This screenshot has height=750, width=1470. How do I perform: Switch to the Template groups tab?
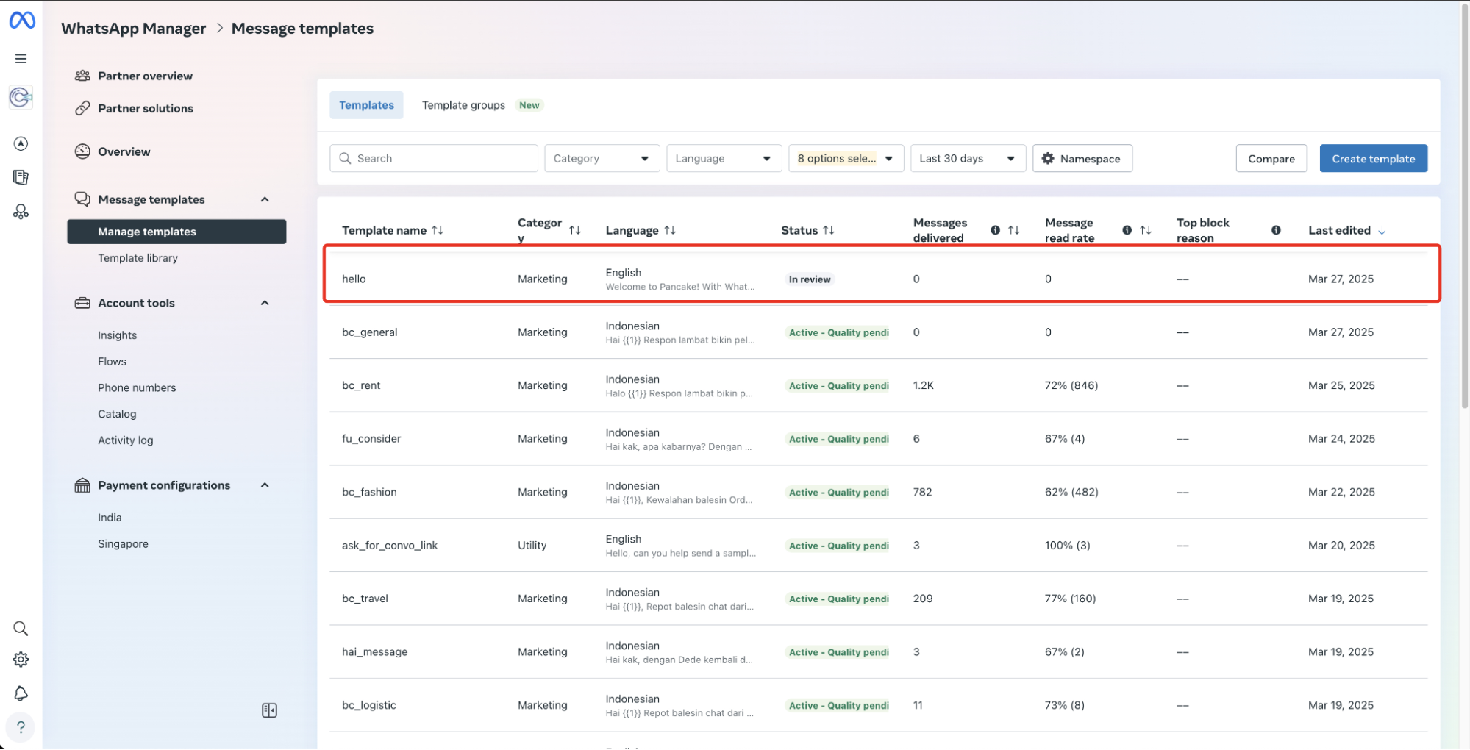point(463,105)
